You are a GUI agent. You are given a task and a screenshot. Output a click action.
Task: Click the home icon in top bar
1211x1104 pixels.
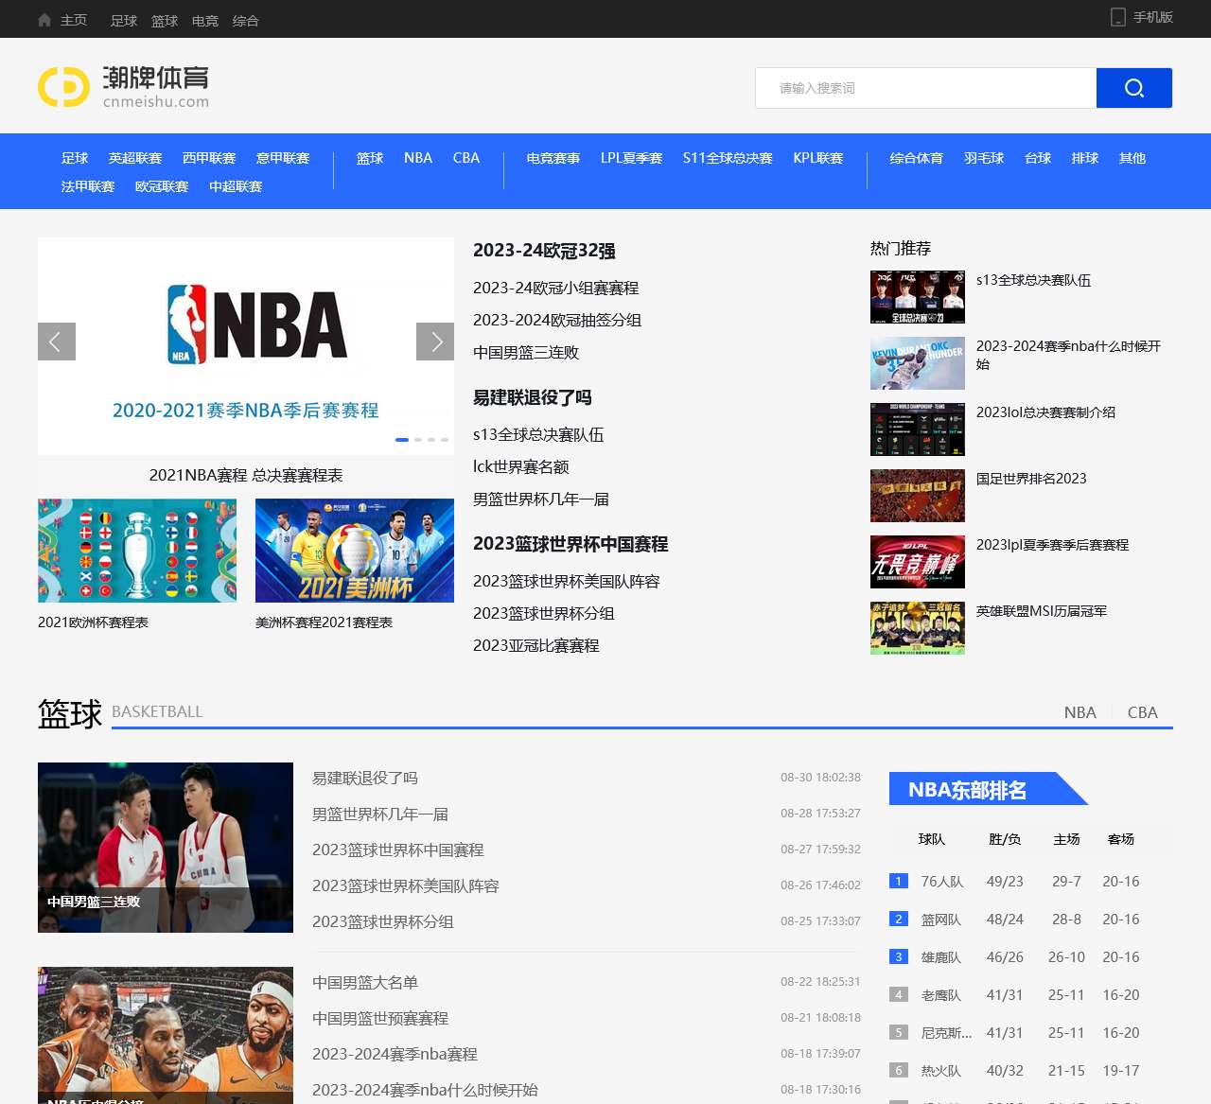[44, 20]
